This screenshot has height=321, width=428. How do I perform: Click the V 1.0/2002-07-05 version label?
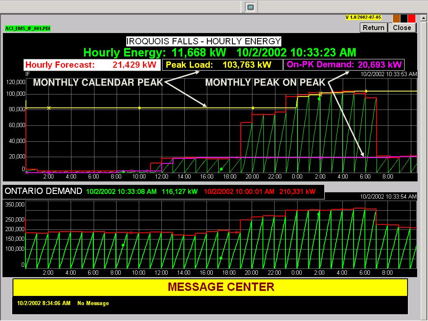pyautogui.click(x=363, y=17)
